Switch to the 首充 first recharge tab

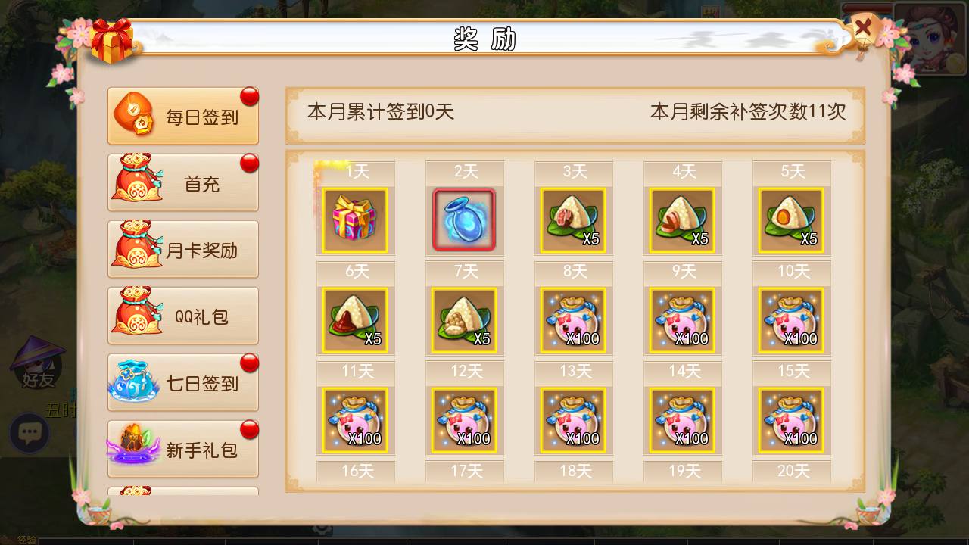pyautogui.click(x=183, y=182)
